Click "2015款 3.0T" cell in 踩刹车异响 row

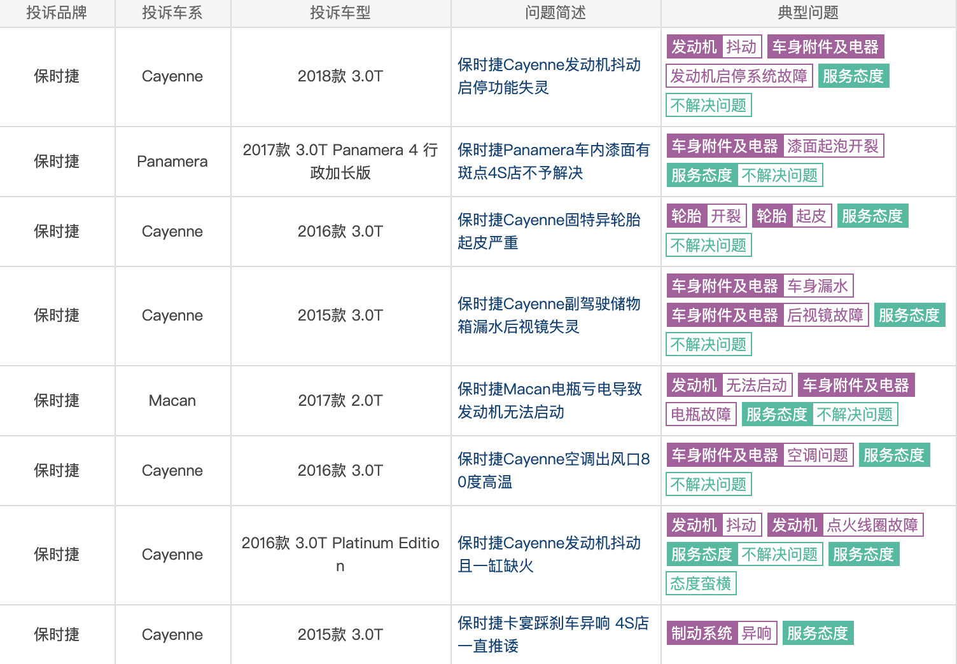[340, 635]
